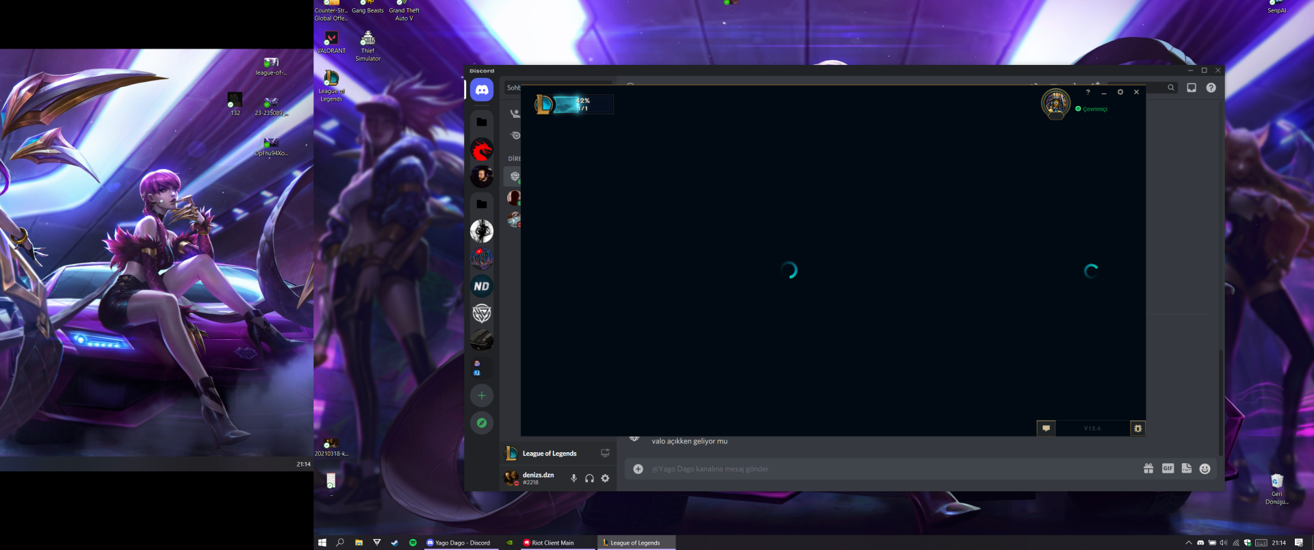Viewport: 1314px width, 550px height.
Task: Open League client settings gear
Action: pos(1120,92)
